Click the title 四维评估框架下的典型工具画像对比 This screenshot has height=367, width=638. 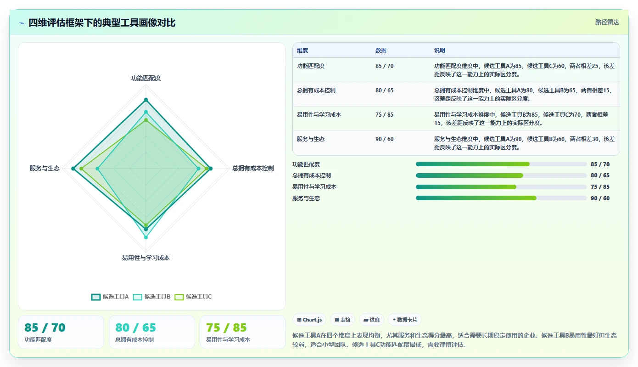(x=102, y=23)
